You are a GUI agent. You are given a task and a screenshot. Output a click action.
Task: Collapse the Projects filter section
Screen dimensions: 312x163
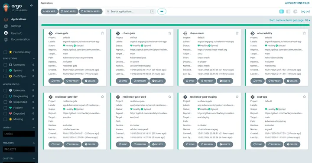(x=34, y=143)
